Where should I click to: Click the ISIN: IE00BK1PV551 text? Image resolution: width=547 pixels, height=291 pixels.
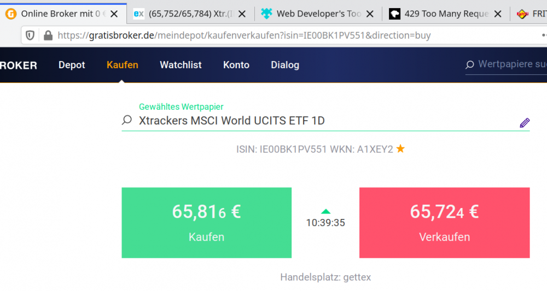pyautogui.click(x=282, y=149)
